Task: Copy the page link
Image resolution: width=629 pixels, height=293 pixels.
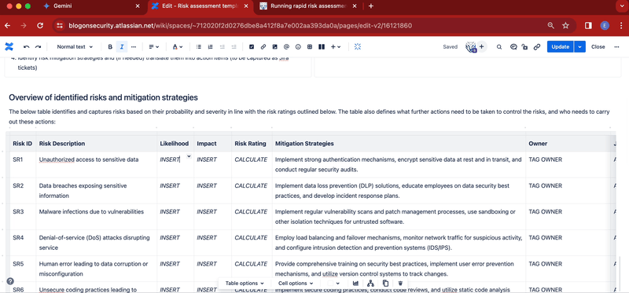Action: point(537,47)
